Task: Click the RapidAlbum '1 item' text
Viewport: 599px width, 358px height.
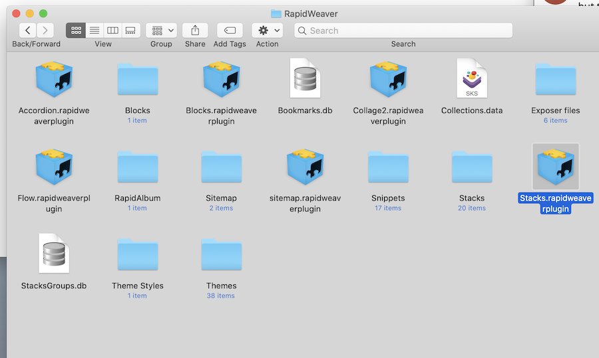Action: [137, 208]
